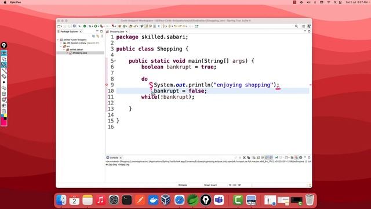Click the Epic Pen logo button
This screenshot has width=371, height=209.
click(x=4, y=45)
